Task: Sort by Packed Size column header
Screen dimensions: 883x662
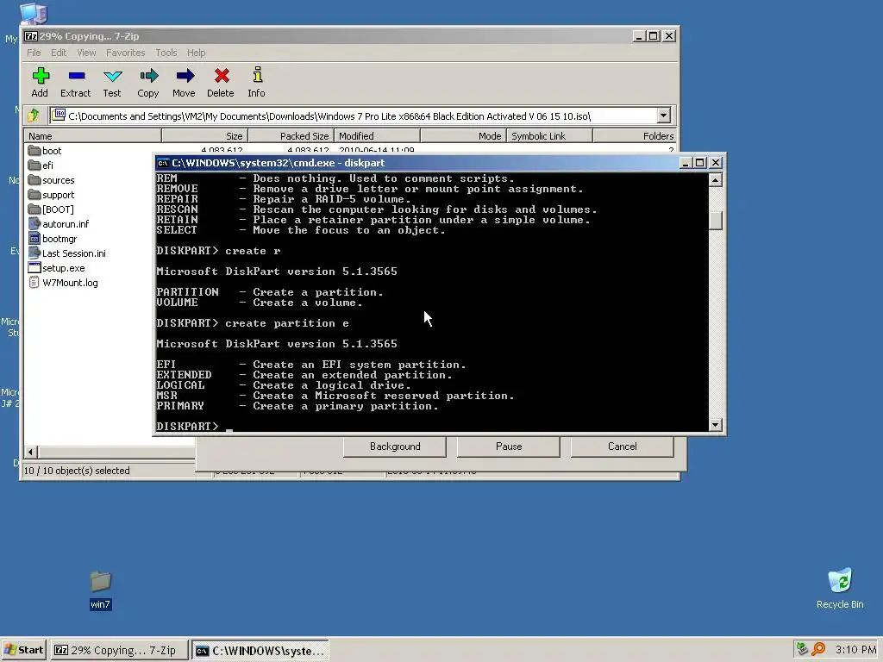Action: [291, 135]
